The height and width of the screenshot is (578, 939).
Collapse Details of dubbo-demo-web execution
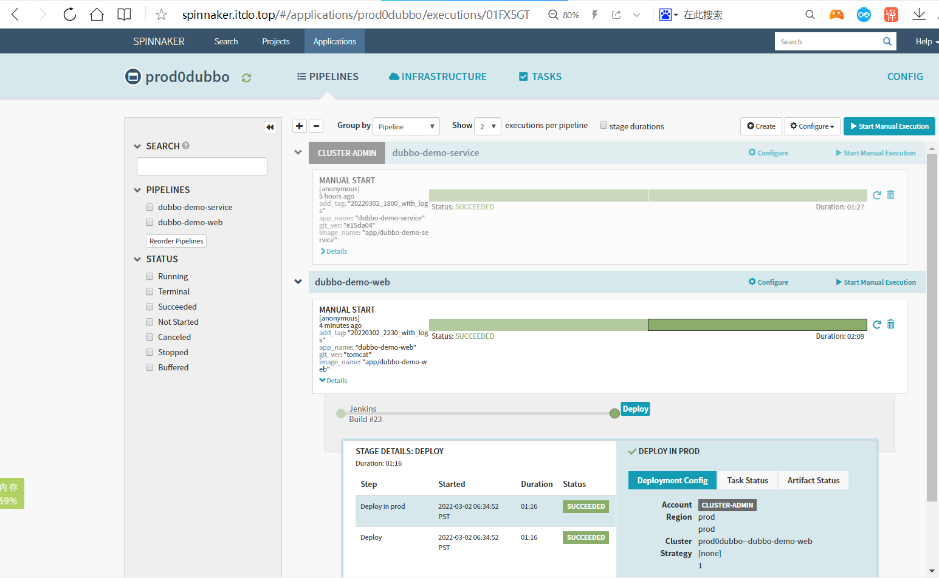[x=334, y=381]
